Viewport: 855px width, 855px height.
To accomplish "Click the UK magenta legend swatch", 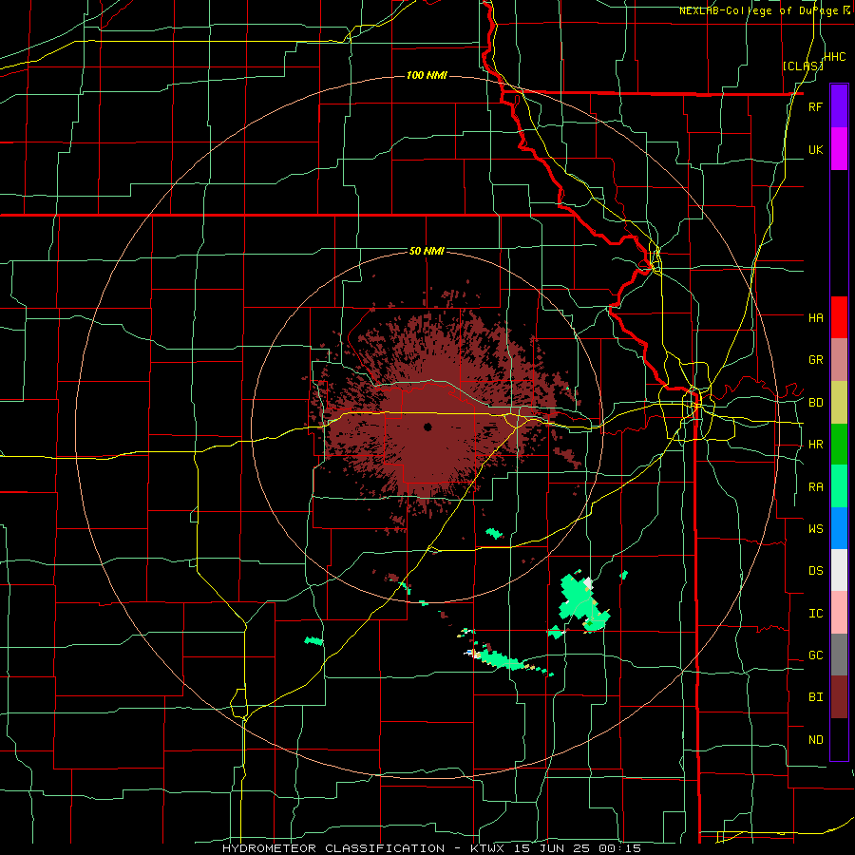I will (x=839, y=149).
